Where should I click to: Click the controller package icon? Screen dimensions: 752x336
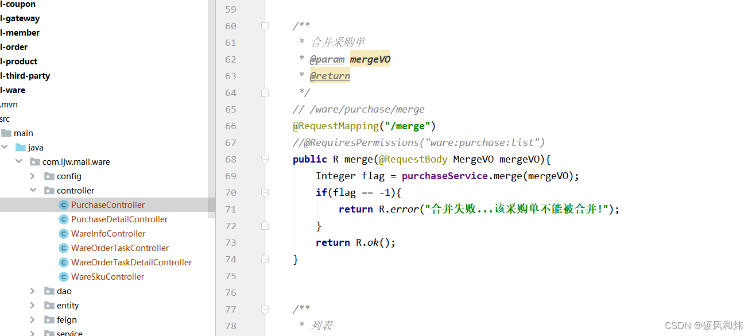coord(49,191)
